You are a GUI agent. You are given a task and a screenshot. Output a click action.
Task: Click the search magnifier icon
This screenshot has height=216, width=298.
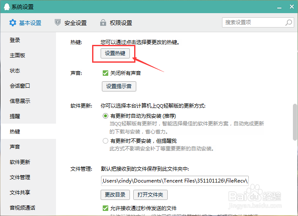click(289, 22)
